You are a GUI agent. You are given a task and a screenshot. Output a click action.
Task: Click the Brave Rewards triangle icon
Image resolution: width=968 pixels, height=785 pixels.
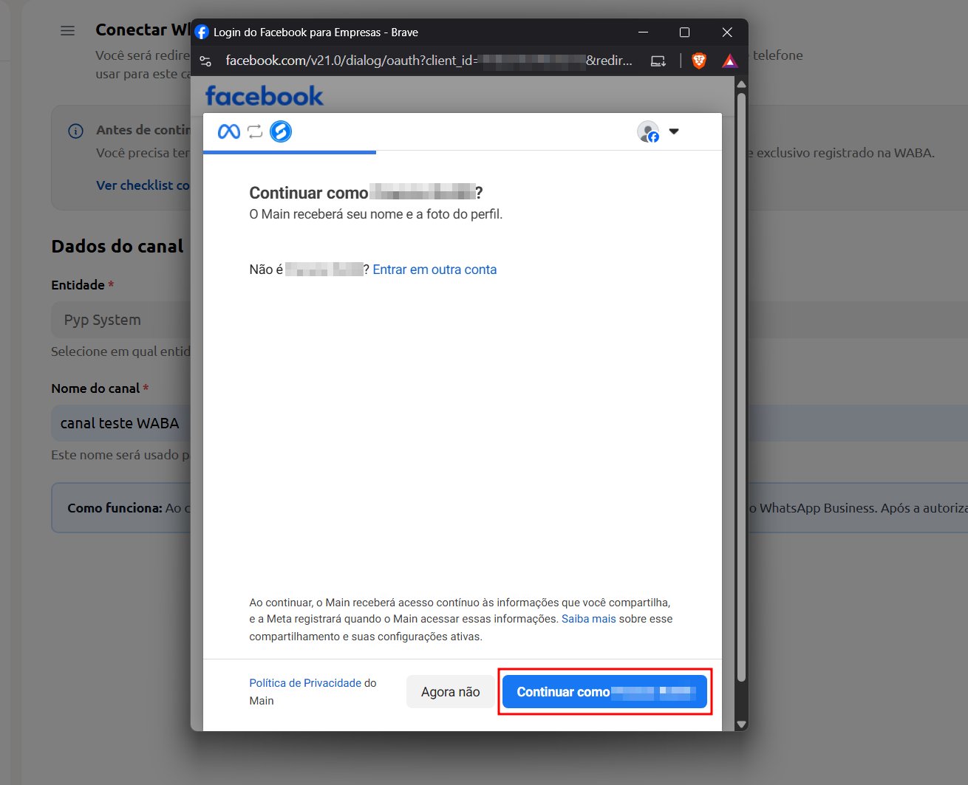point(730,61)
